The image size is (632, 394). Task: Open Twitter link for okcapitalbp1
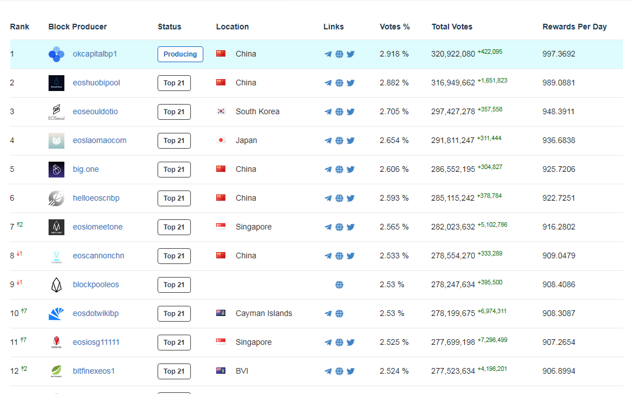[x=351, y=54]
